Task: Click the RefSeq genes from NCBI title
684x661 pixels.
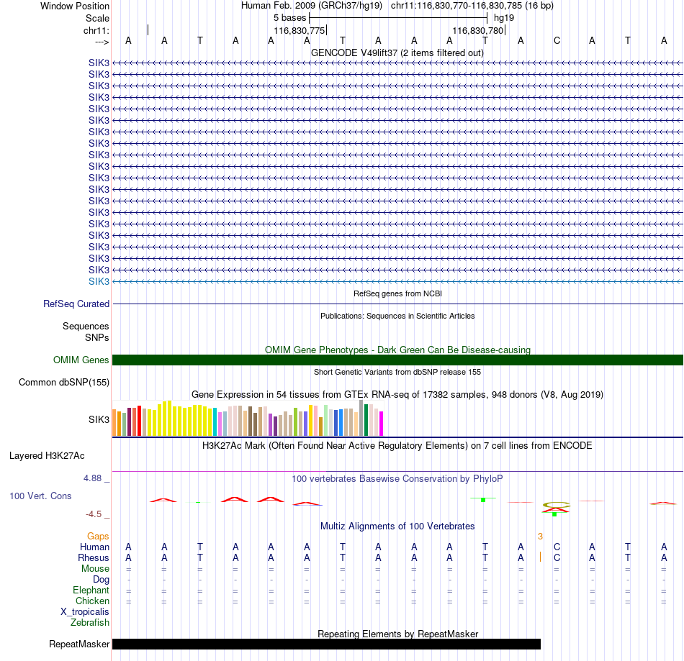Action: tap(397, 293)
